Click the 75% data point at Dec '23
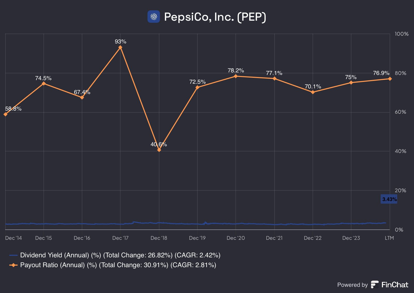Screen dimensions: 414x293 [x=351, y=83]
